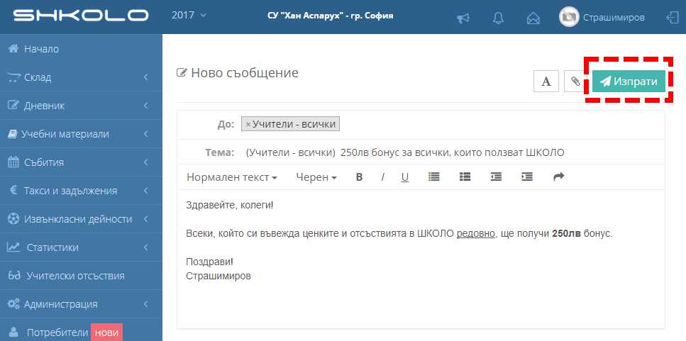
Task: Expand the Извънкласни дейности chevron
Action: [145, 219]
